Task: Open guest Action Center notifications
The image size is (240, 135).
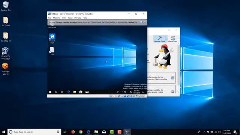Action: (x=143, y=92)
